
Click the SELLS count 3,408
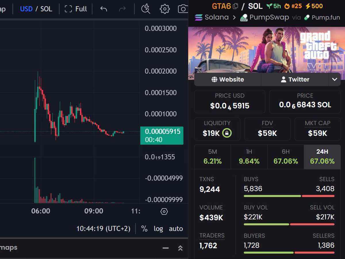[x=325, y=189]
